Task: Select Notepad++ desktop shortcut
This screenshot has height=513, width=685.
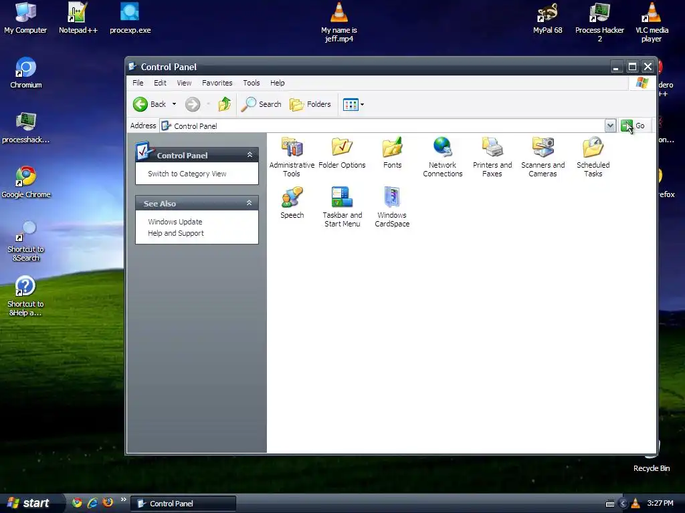Action: (x=78, y=18)
